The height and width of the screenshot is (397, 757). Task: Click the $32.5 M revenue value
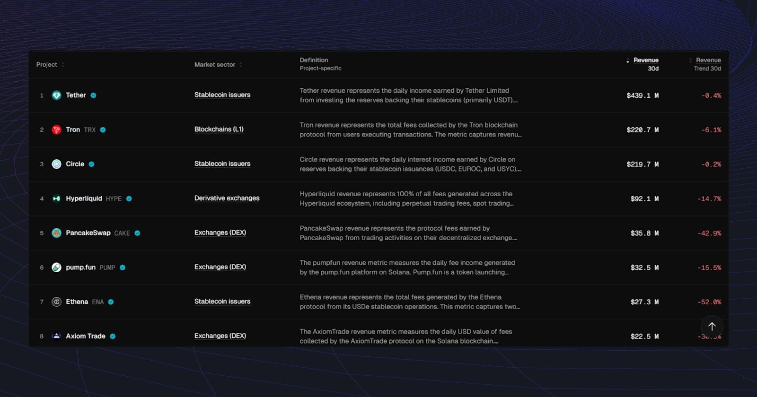point(644,268)
